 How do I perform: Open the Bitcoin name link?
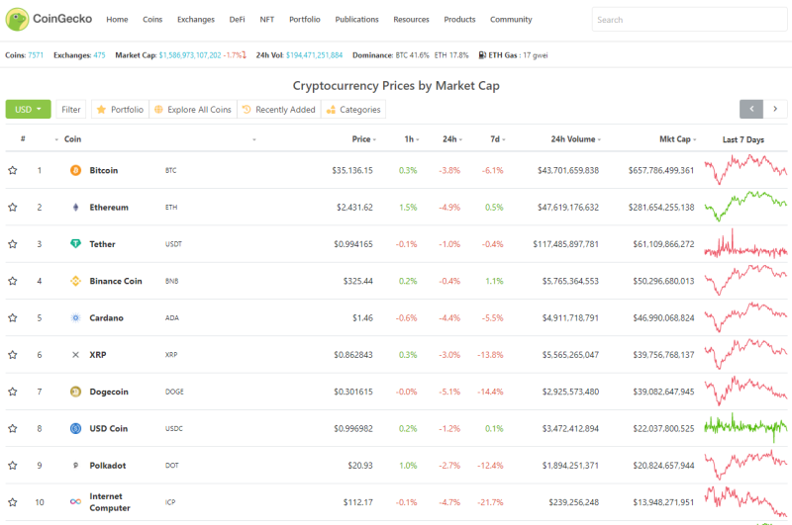(104, 170)
